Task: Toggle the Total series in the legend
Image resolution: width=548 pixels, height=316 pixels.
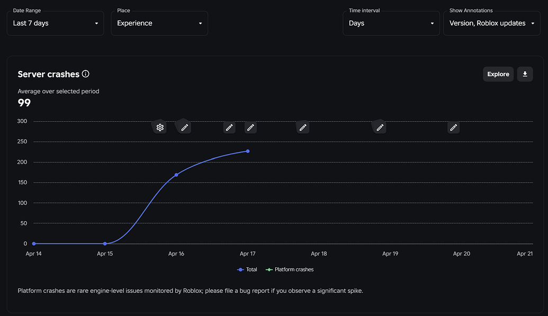Action: click(247, 269)
